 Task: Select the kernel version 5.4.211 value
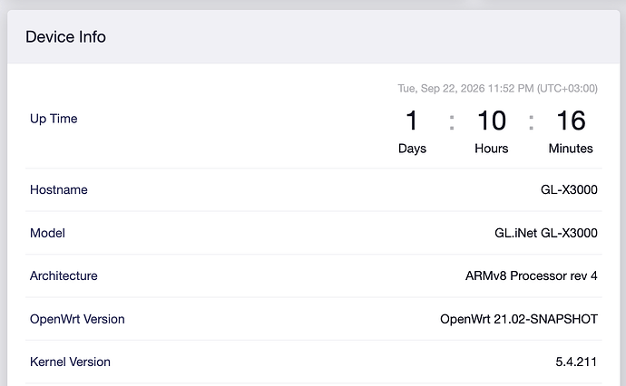point(576,362)
